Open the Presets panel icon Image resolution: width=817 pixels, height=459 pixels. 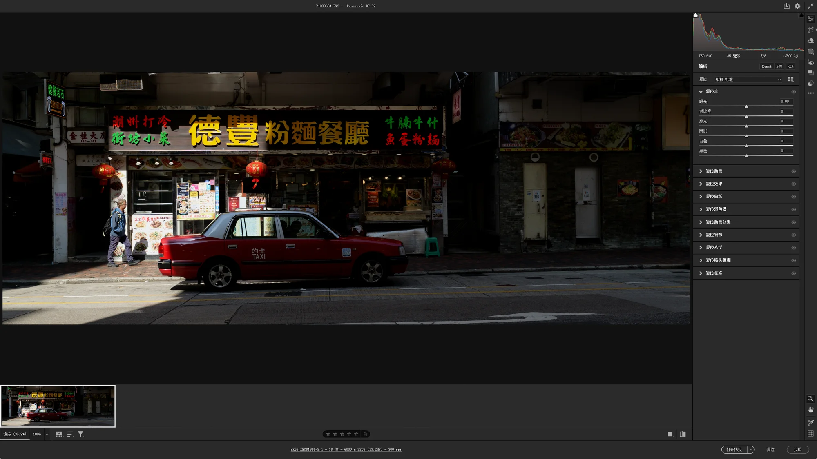(x=810, y=84)
